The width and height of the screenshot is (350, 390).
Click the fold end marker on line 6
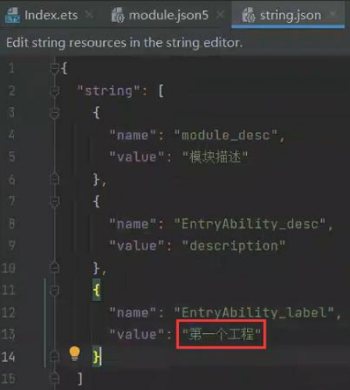[x=55, y=179]
